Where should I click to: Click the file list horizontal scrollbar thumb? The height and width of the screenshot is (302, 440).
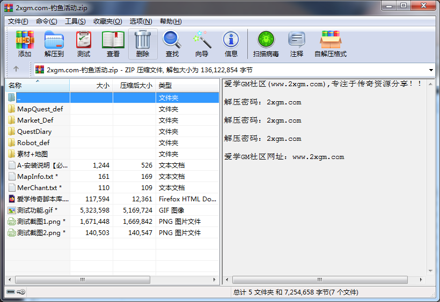pos(83,280)
